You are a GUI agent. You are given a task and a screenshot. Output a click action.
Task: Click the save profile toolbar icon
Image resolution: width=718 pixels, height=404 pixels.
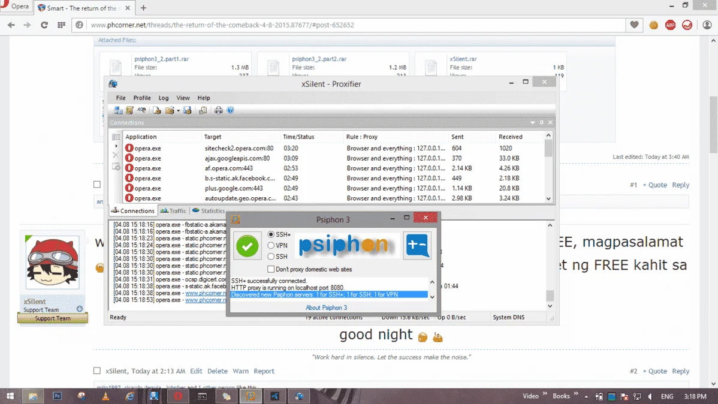[187, 110]
